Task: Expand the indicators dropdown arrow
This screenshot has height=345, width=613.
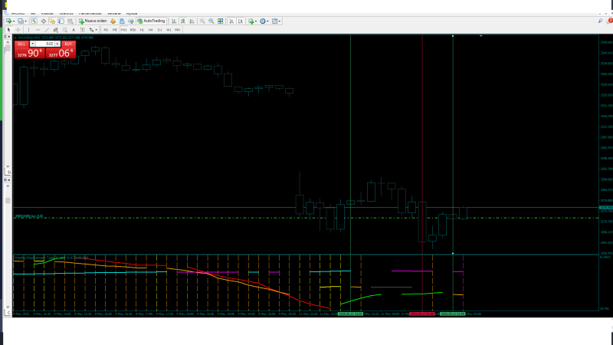Action: (x=256, y=21)
